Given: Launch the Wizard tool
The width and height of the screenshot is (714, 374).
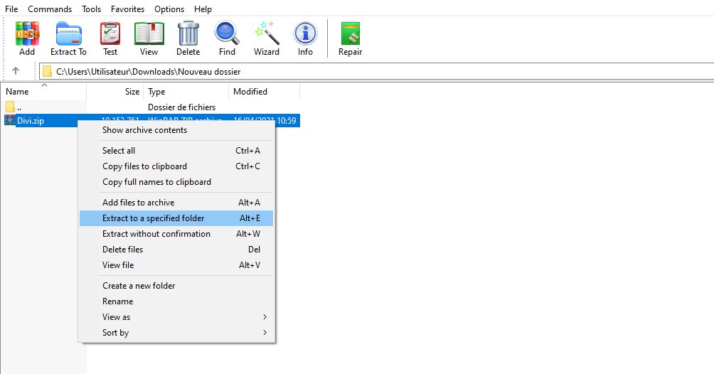Looking at the screenshot, I should click(266, 38).
